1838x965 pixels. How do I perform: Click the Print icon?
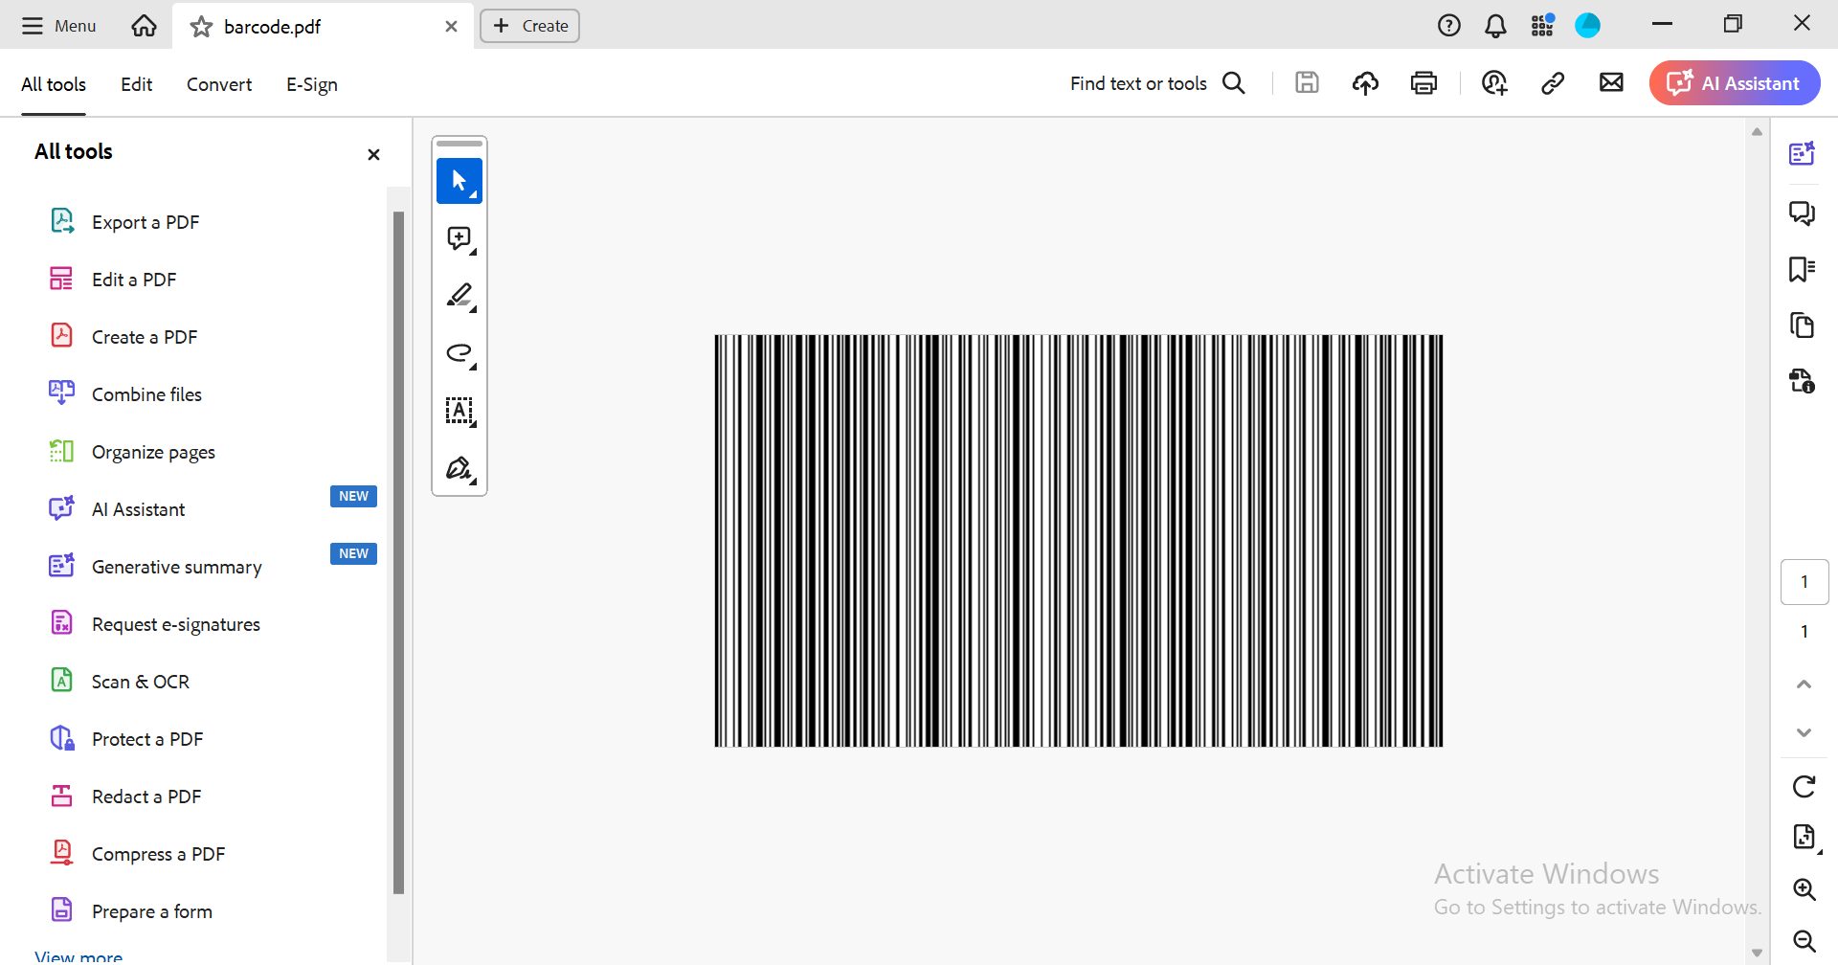click(1423, 83)
